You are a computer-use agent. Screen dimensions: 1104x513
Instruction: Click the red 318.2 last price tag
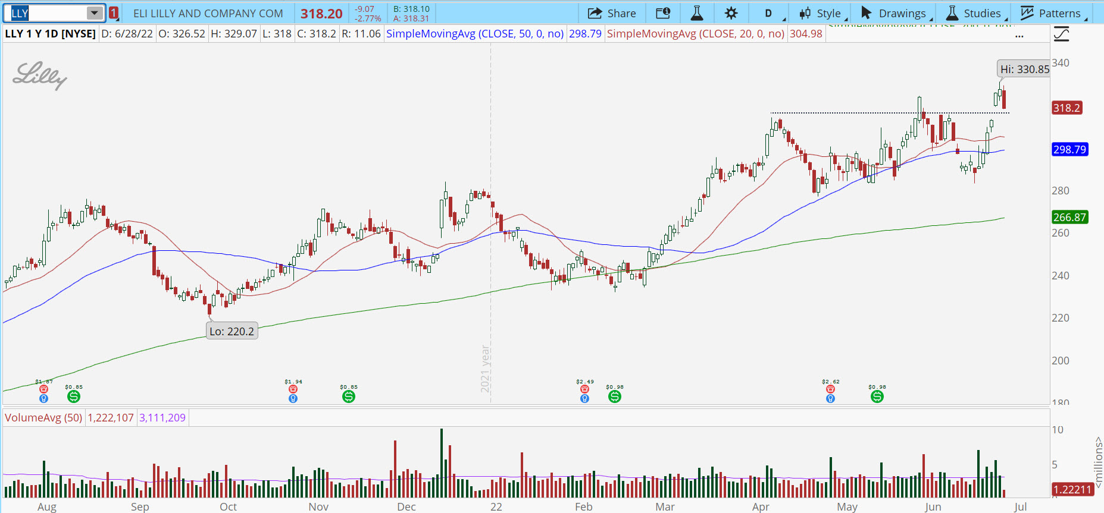pyautogui.click(x=1067, y=108)
